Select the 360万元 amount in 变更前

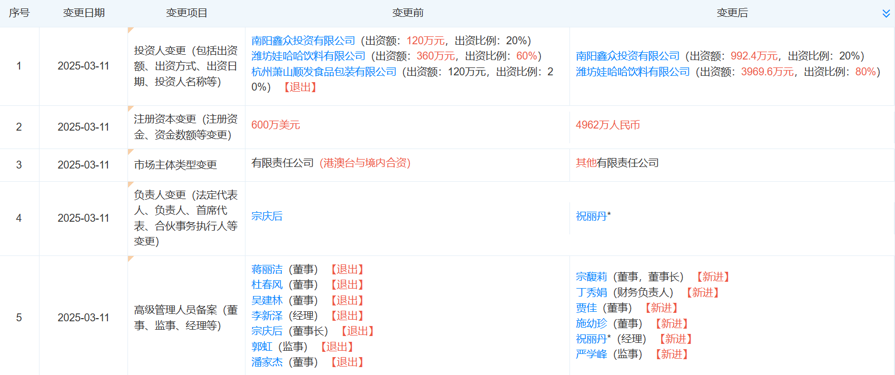pos(436,56)
